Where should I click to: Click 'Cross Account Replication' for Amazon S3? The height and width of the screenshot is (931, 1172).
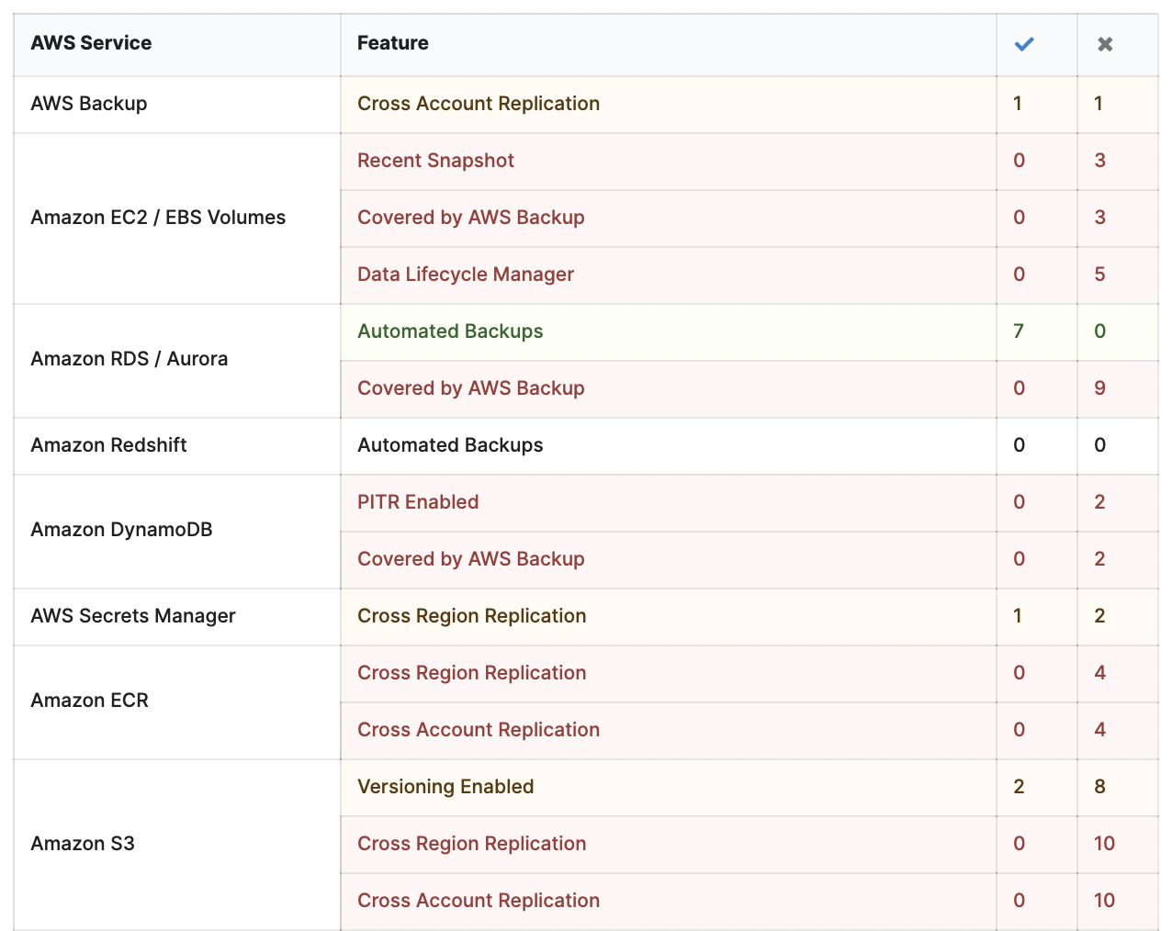click(479, 901)
